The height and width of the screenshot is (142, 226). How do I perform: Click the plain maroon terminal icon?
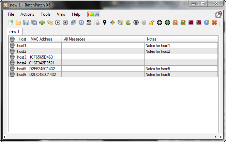pos(191,22)
